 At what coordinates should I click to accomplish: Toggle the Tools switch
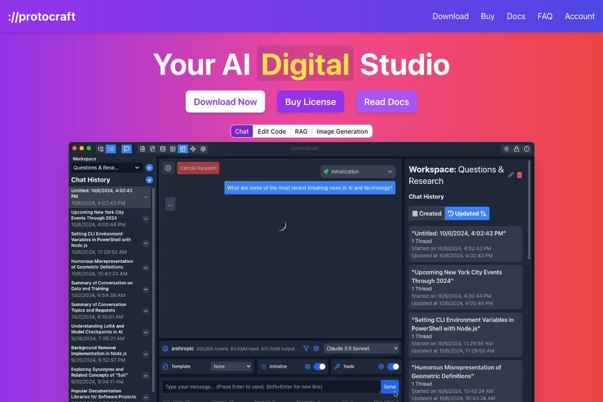393,366
